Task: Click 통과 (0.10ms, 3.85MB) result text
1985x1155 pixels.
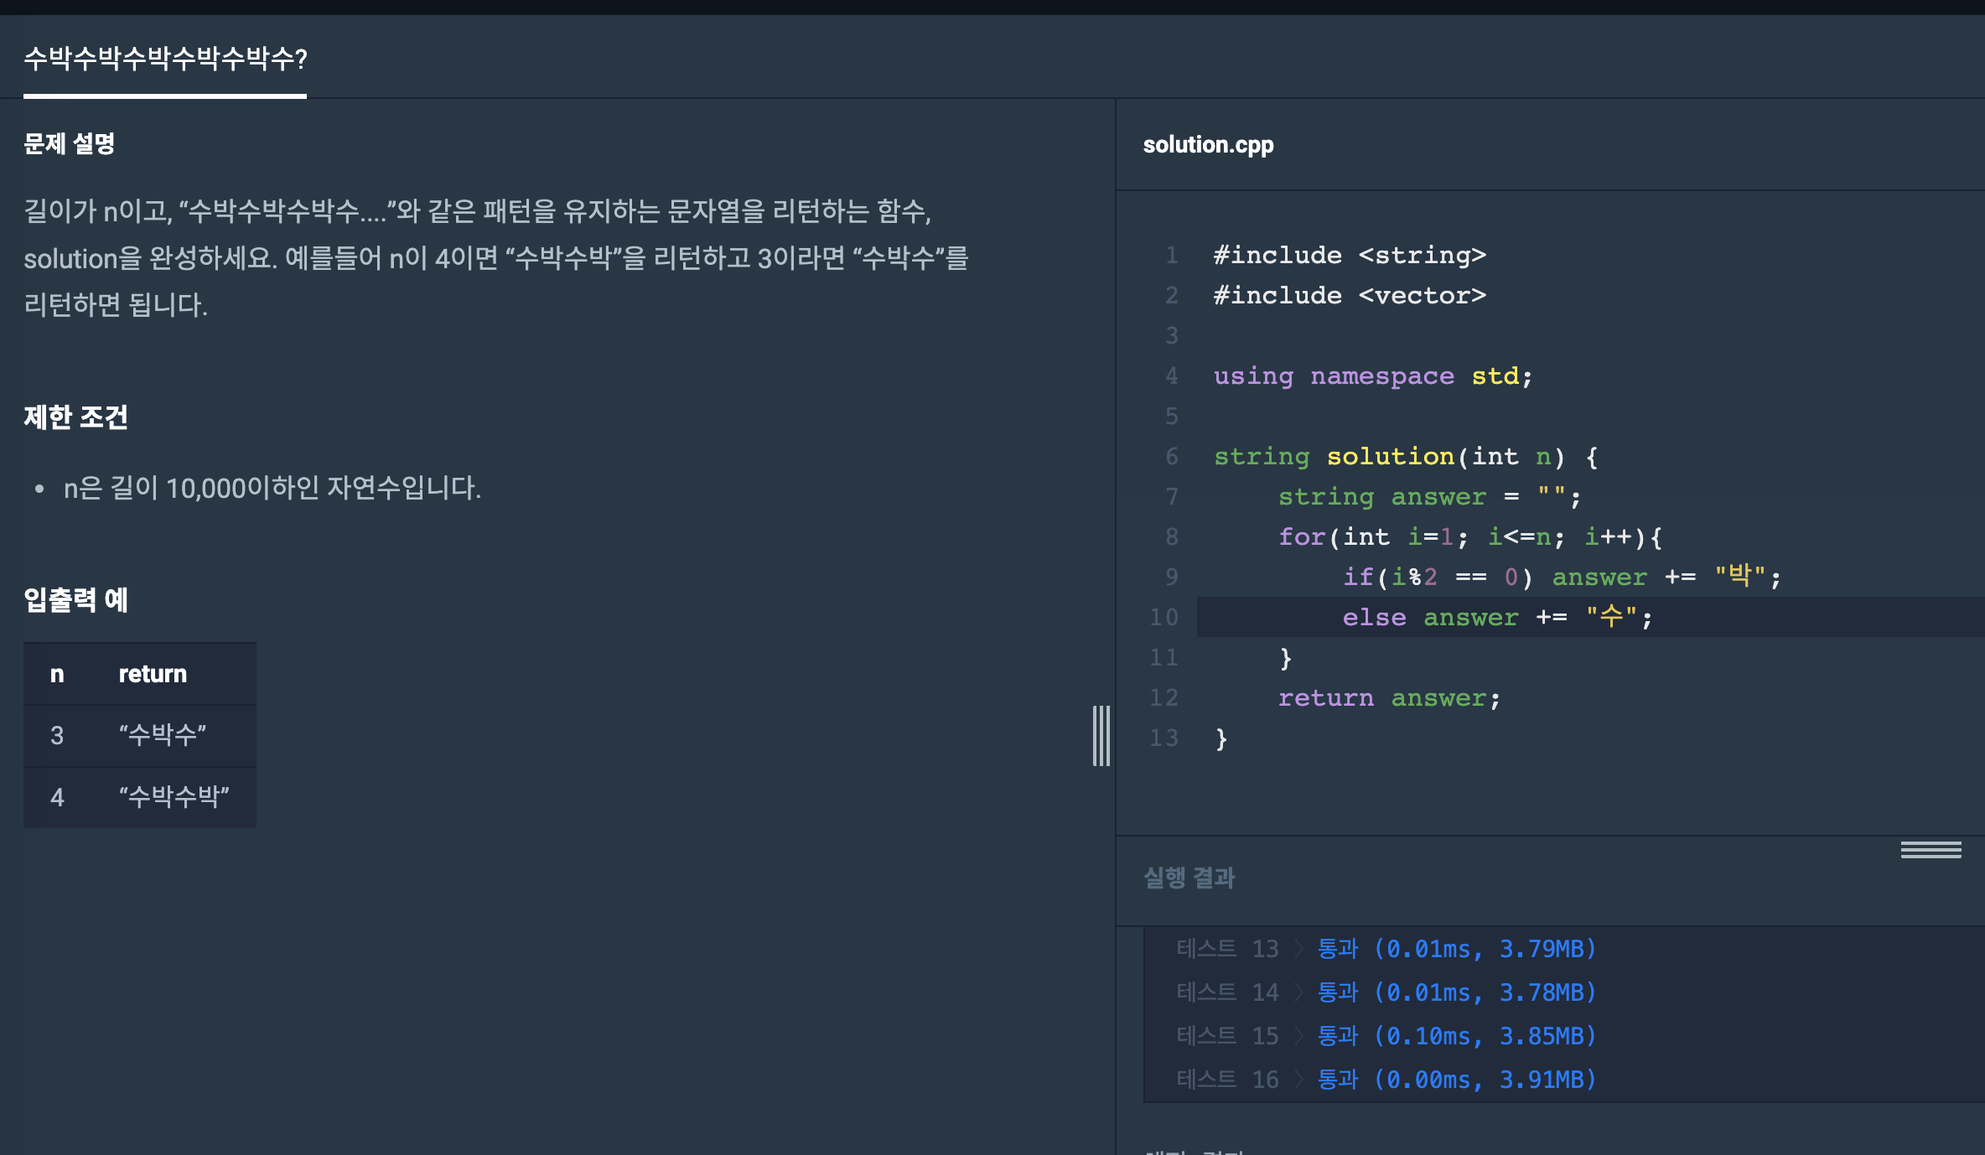Action: pyautogui.click(x=1456, y=1036)
